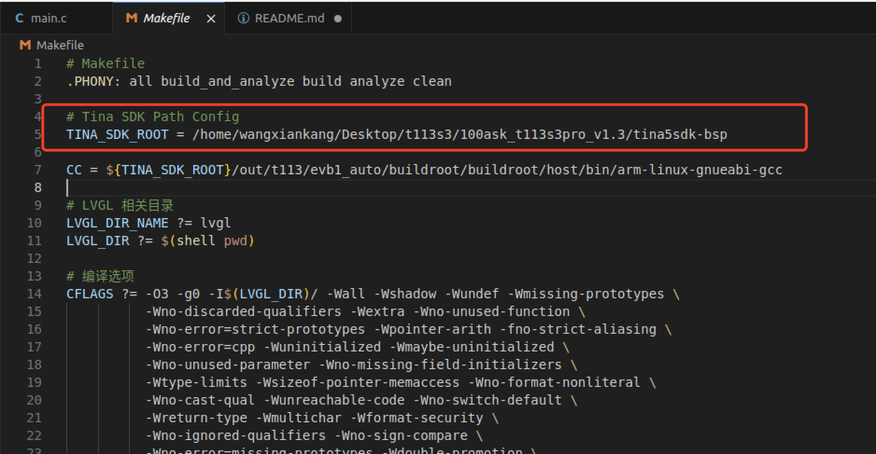Click the unsaved dot on README.md tab
The image size is (876, 454).
pos(338,19)
